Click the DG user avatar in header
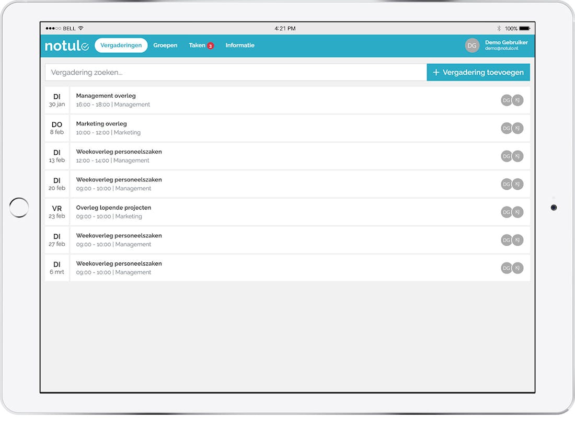575x425 pixels. [x=472, y=45]
